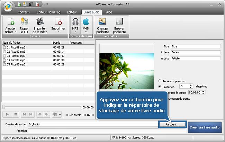Click the Parcourir... button

[172, 124]
